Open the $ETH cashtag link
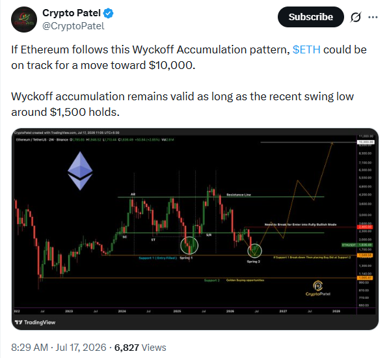Image resolution: width=389 pixels, height=358 pixels. pos(306,49)
